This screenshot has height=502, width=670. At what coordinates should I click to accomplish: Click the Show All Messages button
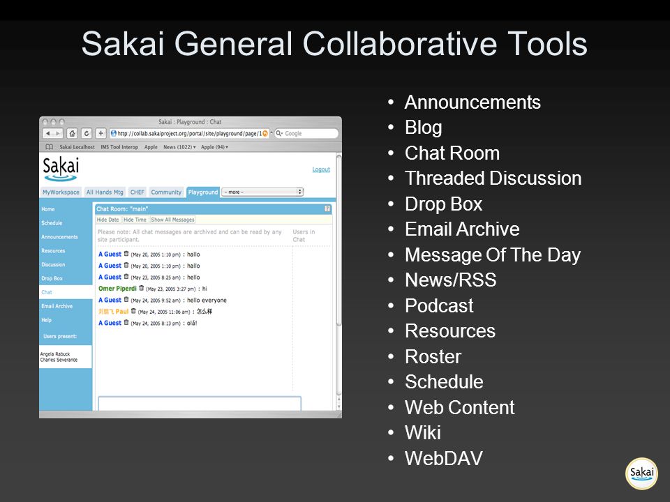point(172,220)
